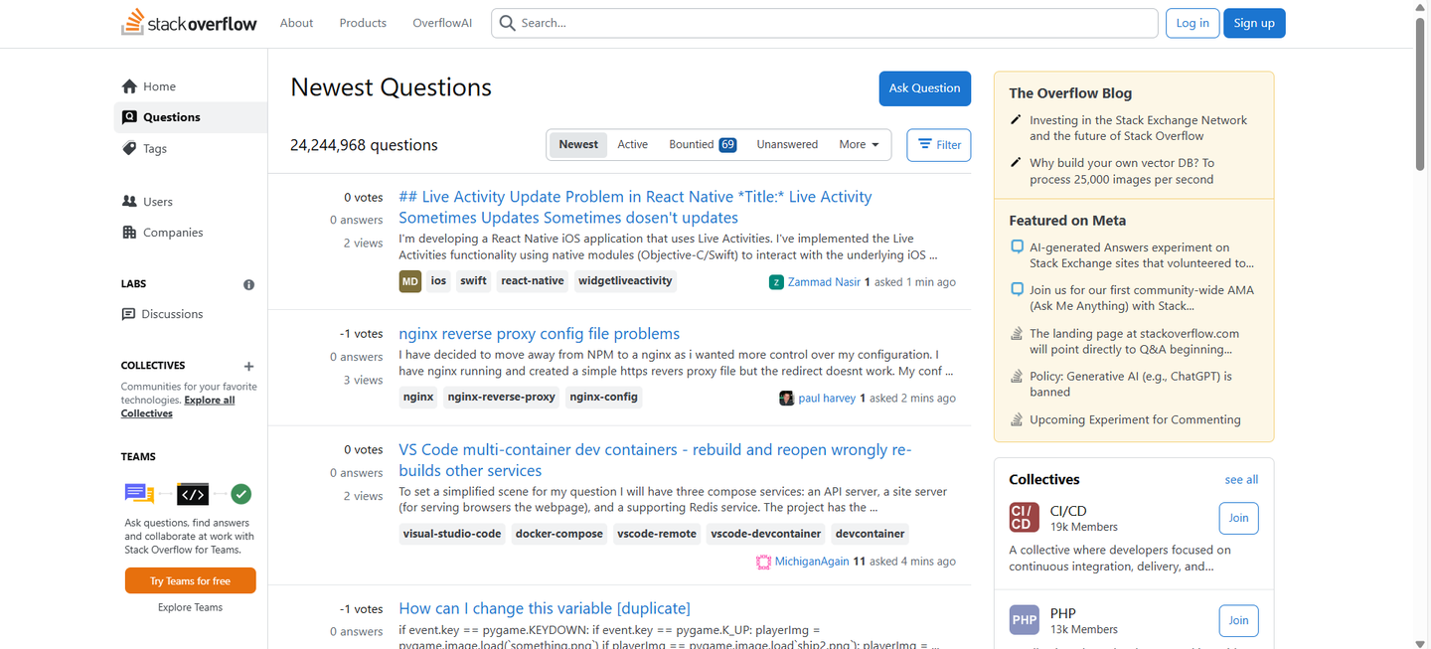
Task: Click the Users people icon
Action: [129, 201]
